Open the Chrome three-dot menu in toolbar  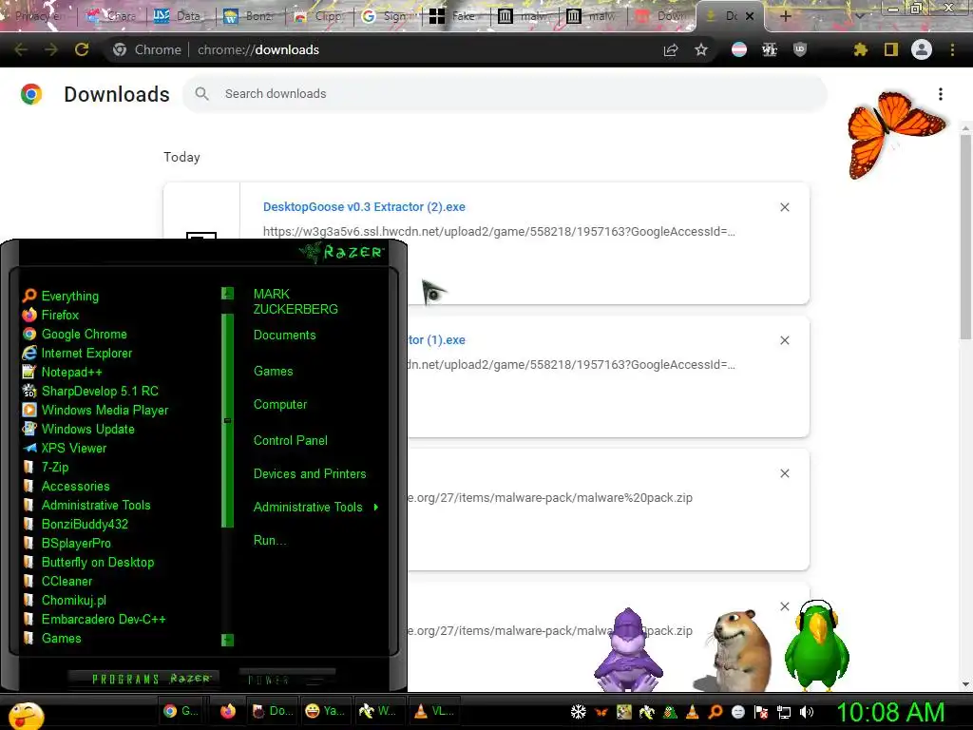point(952,49)
